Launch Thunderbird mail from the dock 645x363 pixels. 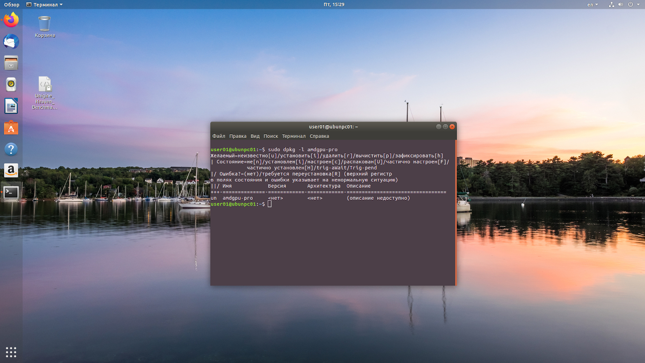pos(11,41)
